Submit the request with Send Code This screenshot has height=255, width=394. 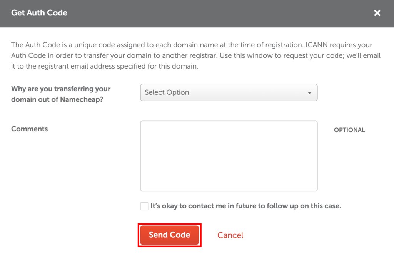pos(169,235)
